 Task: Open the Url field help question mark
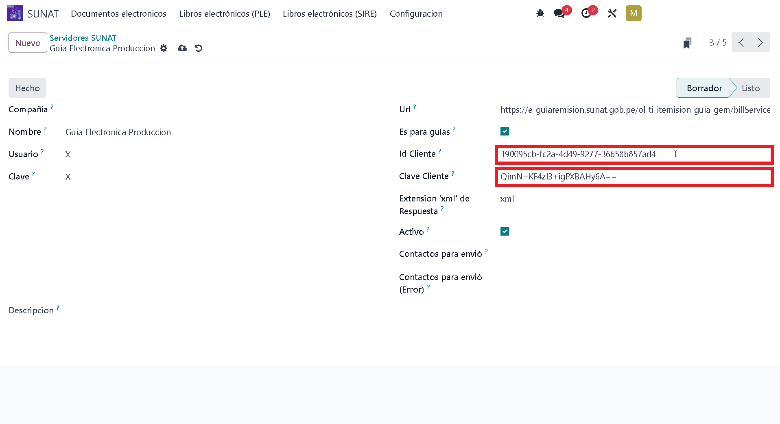coord(415,107)
